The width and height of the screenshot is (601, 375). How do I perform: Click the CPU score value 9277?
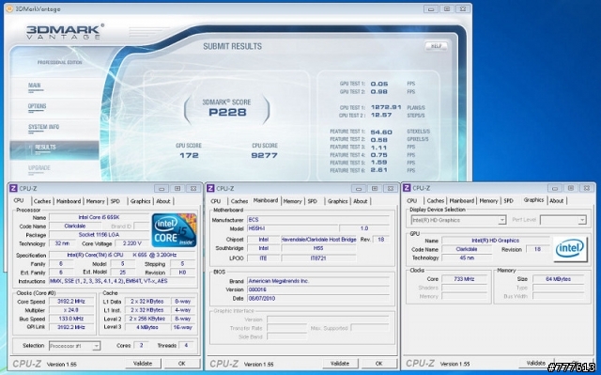tap(265, 155)
